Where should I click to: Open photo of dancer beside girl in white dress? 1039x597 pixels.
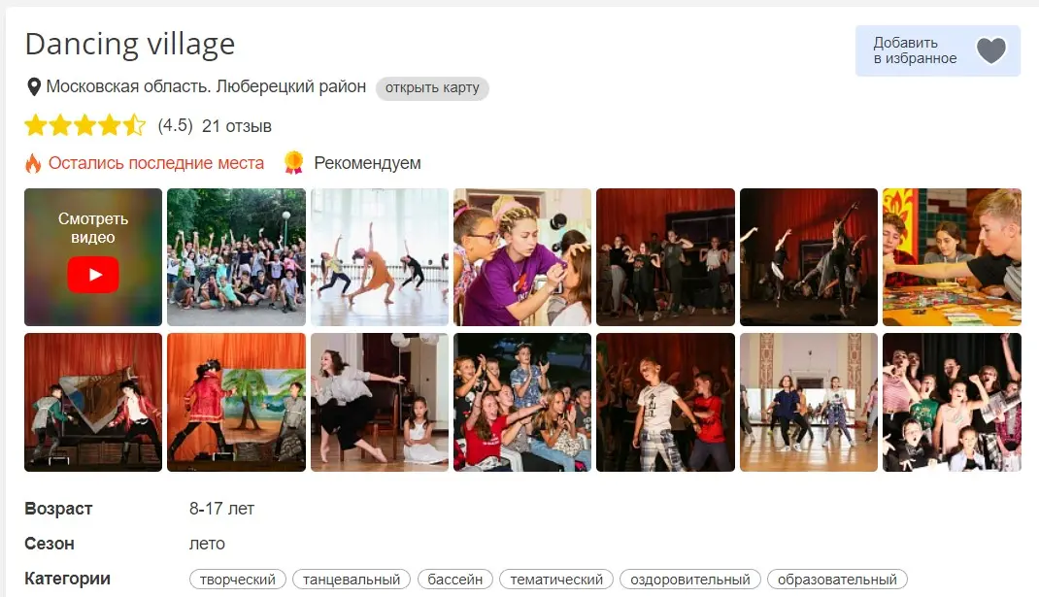(380, 402)
